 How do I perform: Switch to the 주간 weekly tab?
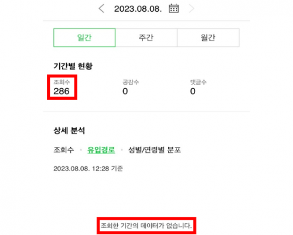pyautogui.click(x=146, y=38)
